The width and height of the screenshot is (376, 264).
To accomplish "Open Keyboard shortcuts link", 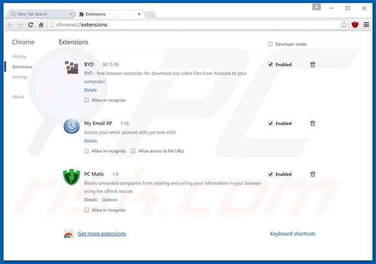I will pyautogui.click(x=293, y=234).
